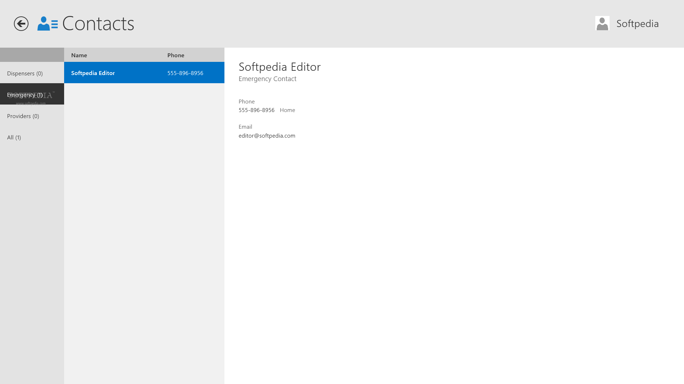Click the Home phone type label
684x384 pixels.
pyautogui.click(x=287, y=110)
